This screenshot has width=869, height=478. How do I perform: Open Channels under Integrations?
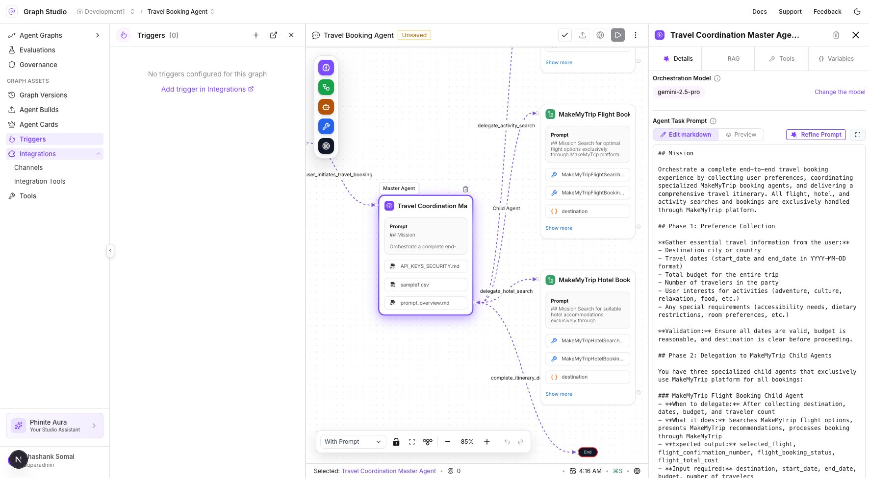(28, 167)
